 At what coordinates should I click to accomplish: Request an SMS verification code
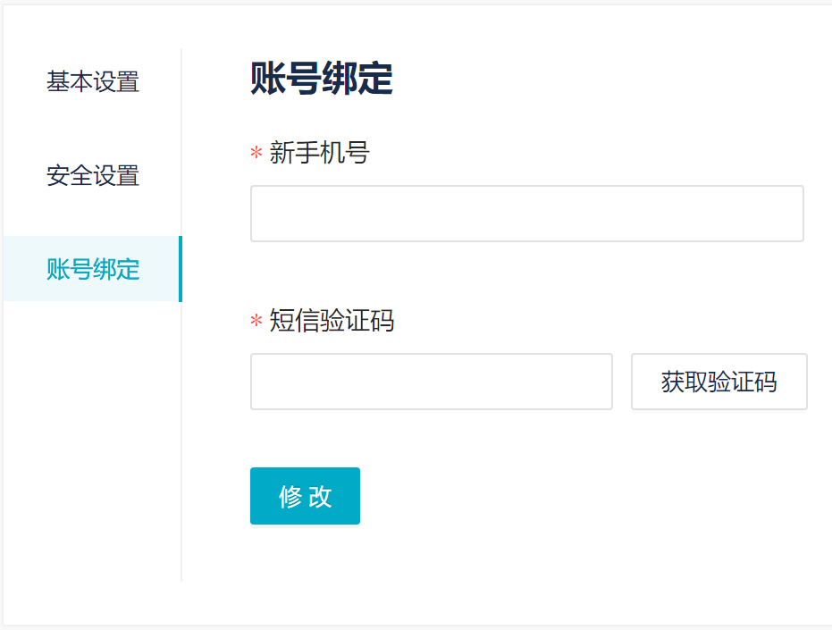719,382
